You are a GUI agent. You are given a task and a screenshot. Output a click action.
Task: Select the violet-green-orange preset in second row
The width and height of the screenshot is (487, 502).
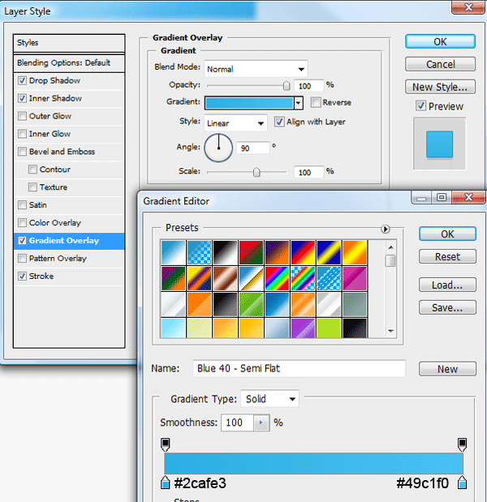[174, 278]
